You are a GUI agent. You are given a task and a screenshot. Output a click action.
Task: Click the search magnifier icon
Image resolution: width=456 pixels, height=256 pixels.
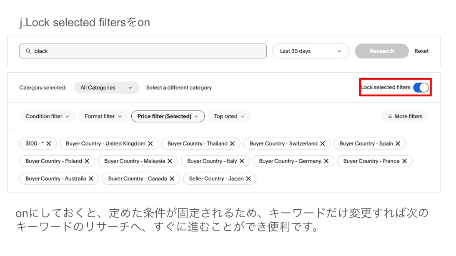28,51
